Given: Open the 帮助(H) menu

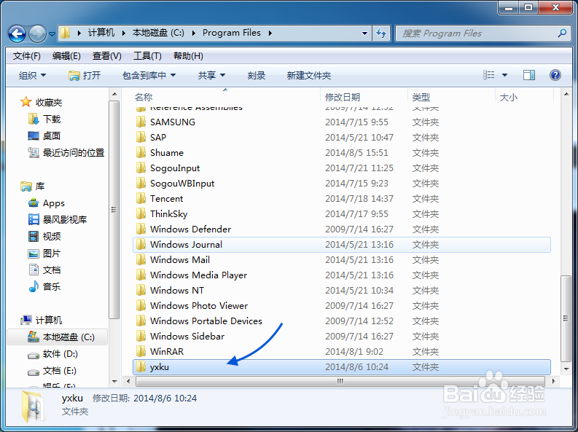Looking at the screenshot, I should (x=188, y=56).
